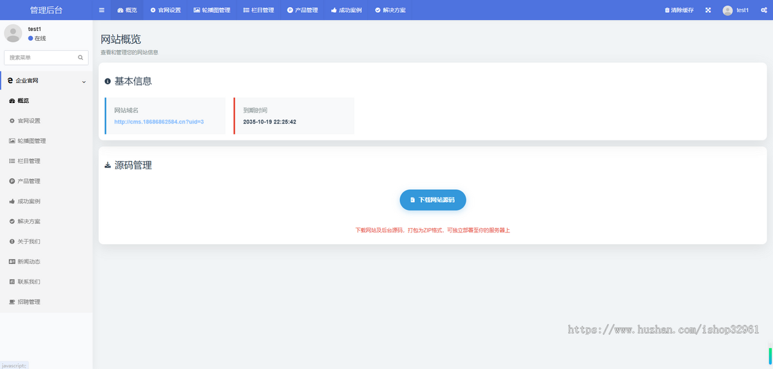
Task: Click expiry date 2035-10-19 22:25:42
Action: coord(270,122)
